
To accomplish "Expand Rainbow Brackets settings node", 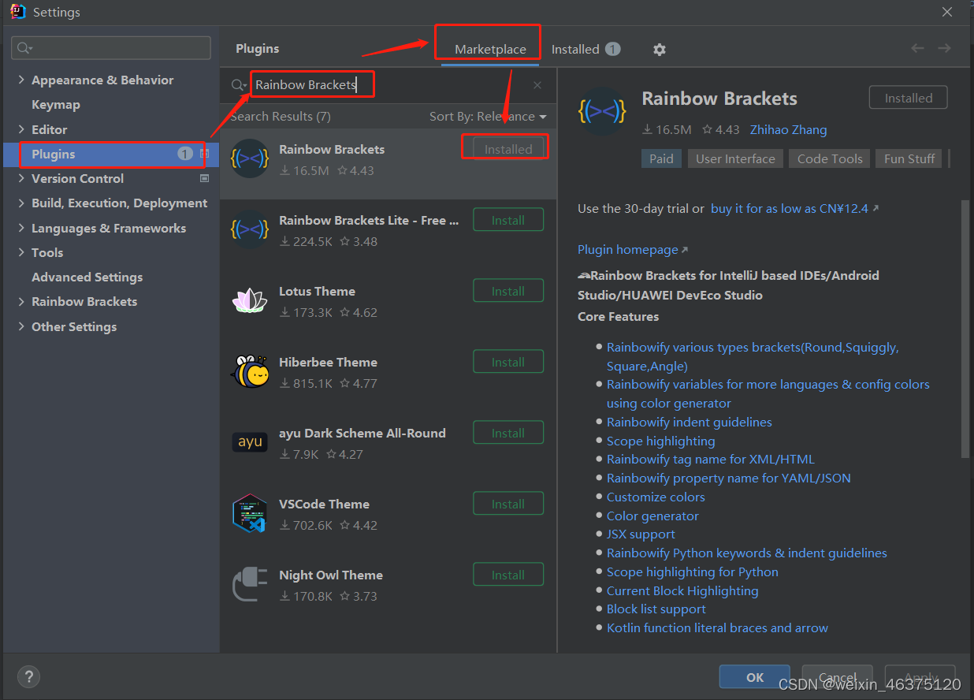I will (x=20, y=302).
